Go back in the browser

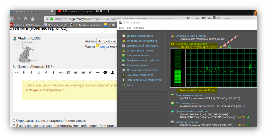[x=12, y=19]
